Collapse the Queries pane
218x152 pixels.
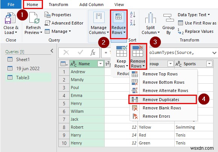(x=52, y=51)
